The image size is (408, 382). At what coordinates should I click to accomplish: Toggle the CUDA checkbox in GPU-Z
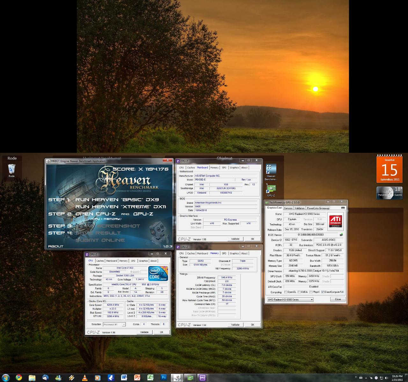click(299, 292)
